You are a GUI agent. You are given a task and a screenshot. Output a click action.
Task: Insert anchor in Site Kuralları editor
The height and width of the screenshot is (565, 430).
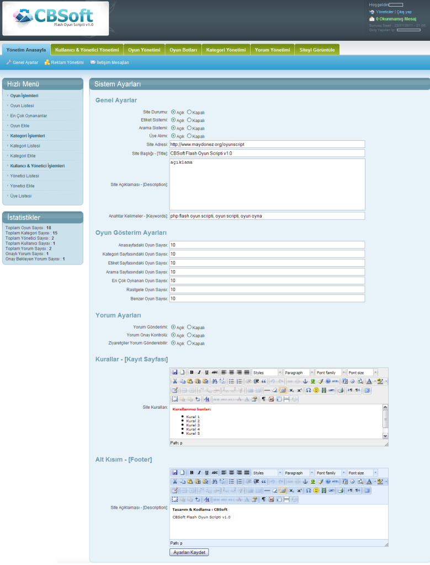(x=305, y=381)
